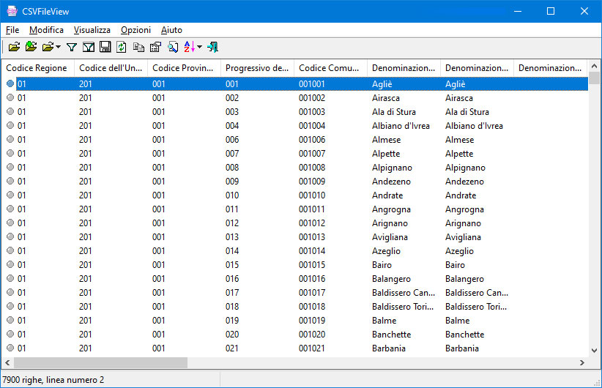Click the find magnifier icon
602x388 pixels.
point(173,47)
